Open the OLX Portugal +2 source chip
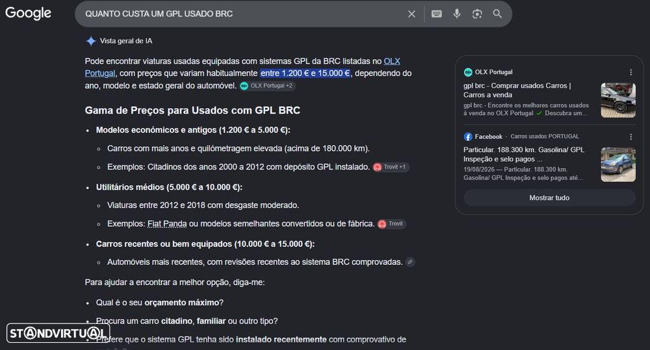The width and height of the screenshot is (650, 350). [x=267, y=86]
